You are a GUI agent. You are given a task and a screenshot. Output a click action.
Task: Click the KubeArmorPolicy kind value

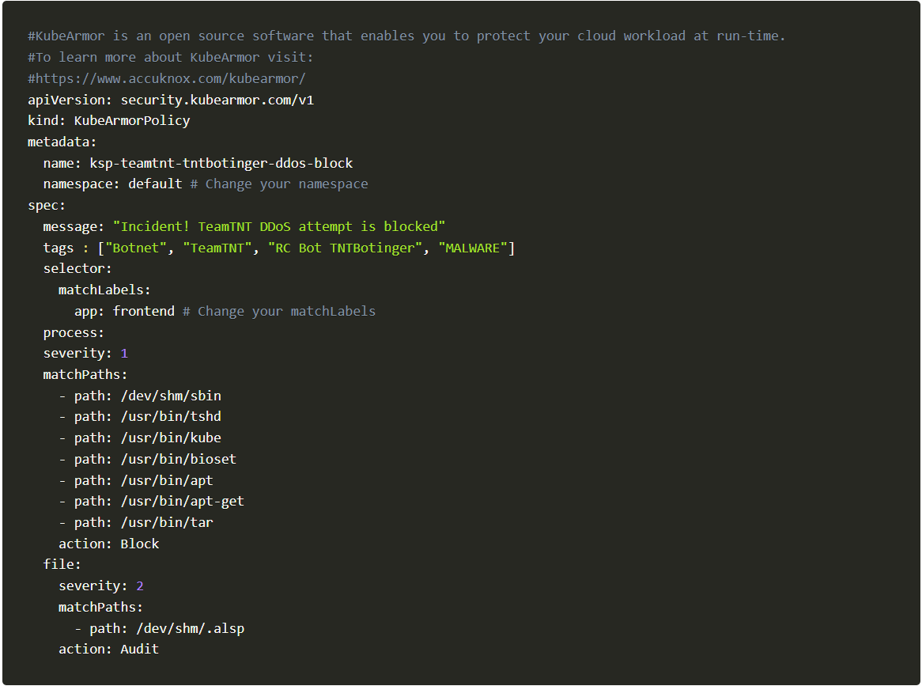(132, 121)
